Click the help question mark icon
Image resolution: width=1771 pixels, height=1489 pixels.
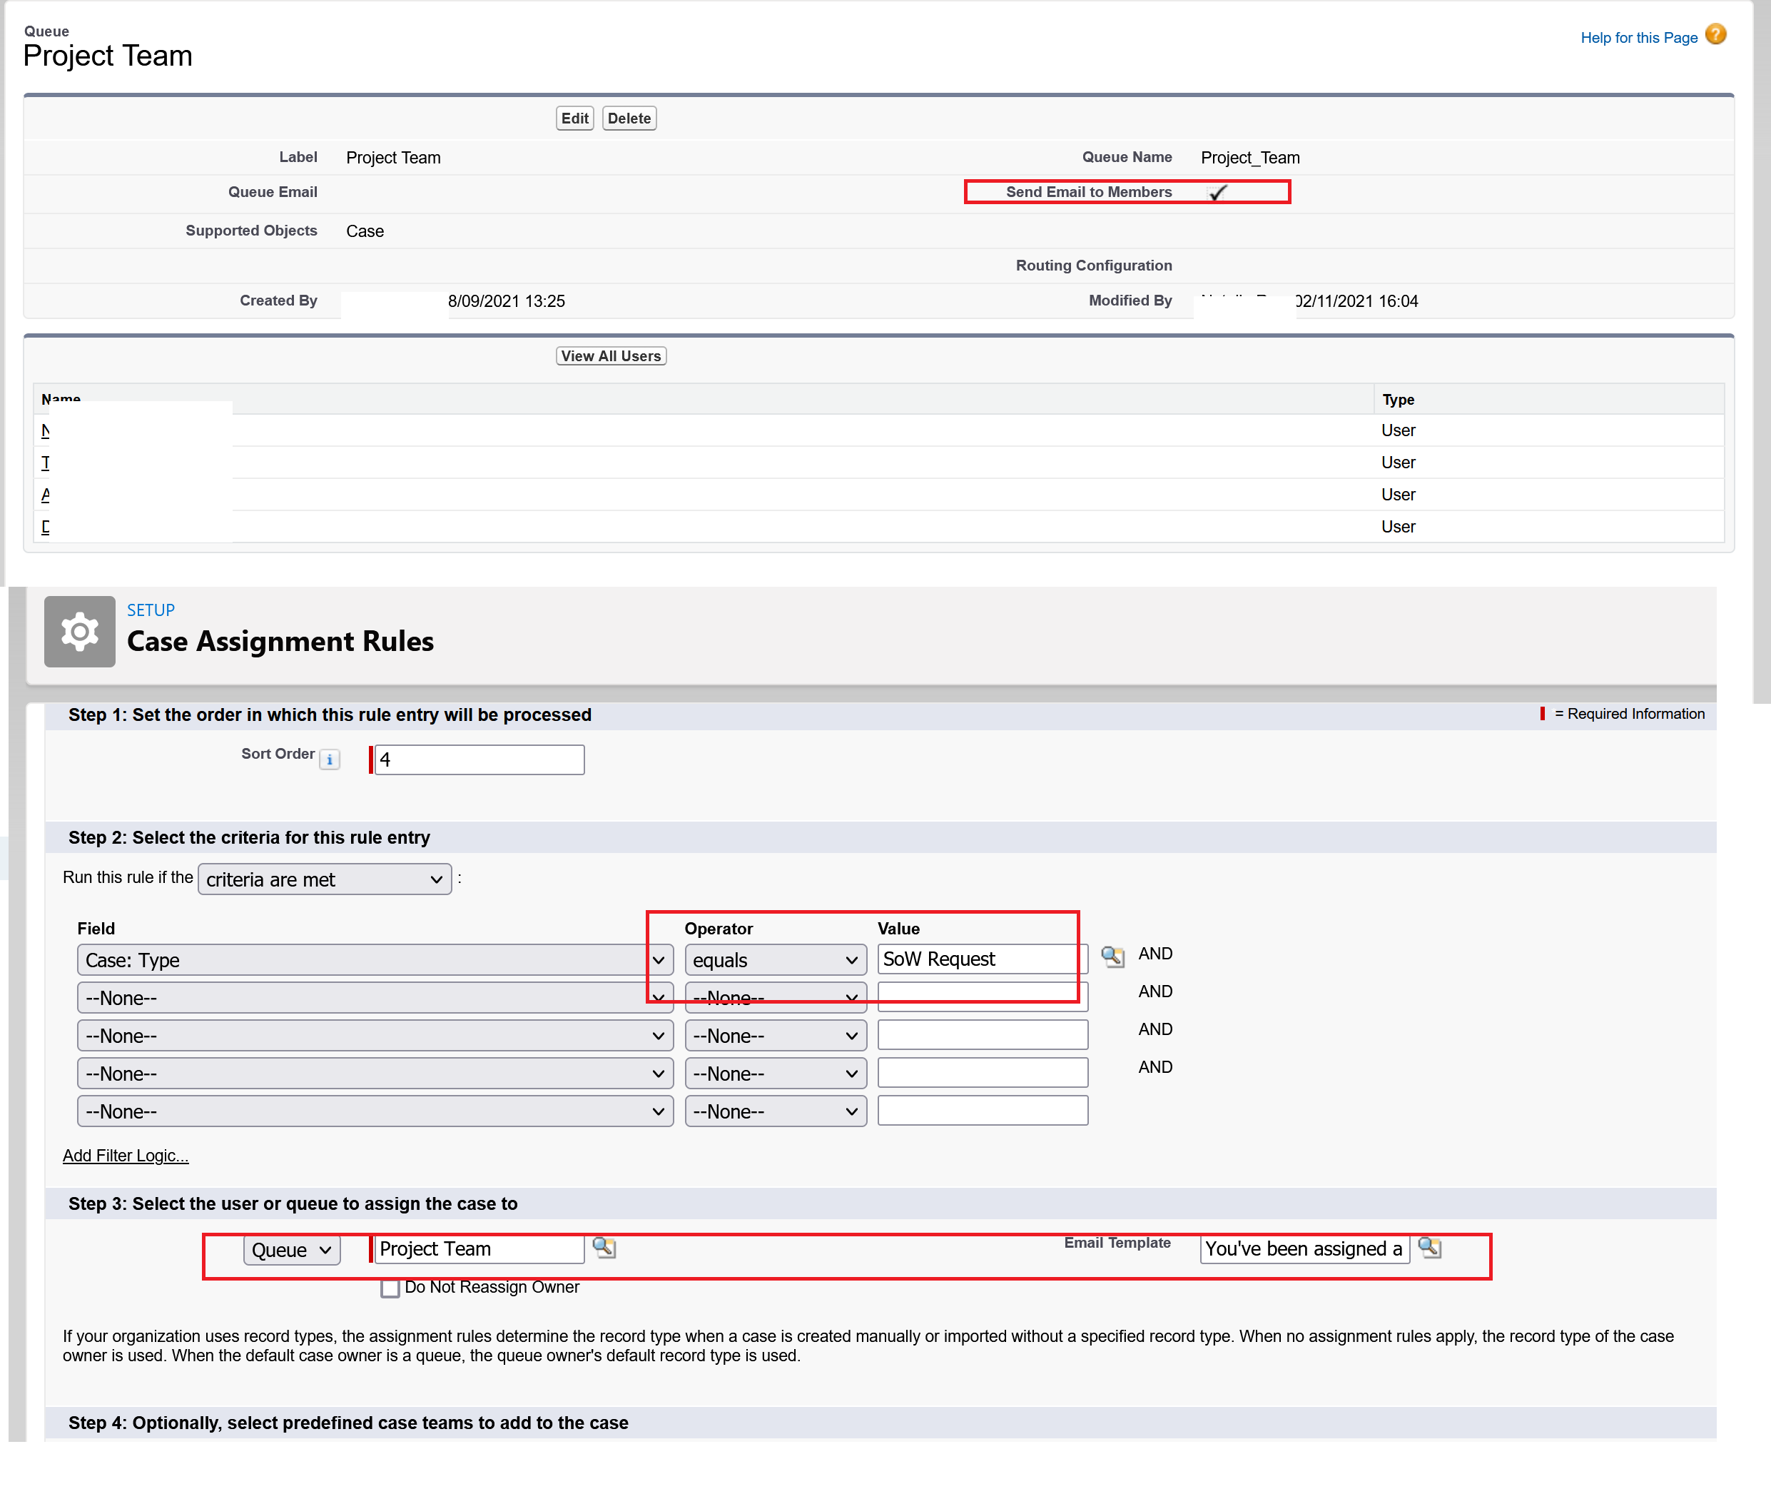coord(1715,34)
